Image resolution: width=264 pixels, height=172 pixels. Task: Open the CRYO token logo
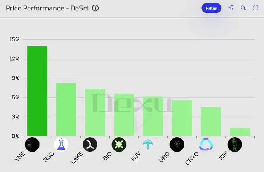click(x=206, y=144)
